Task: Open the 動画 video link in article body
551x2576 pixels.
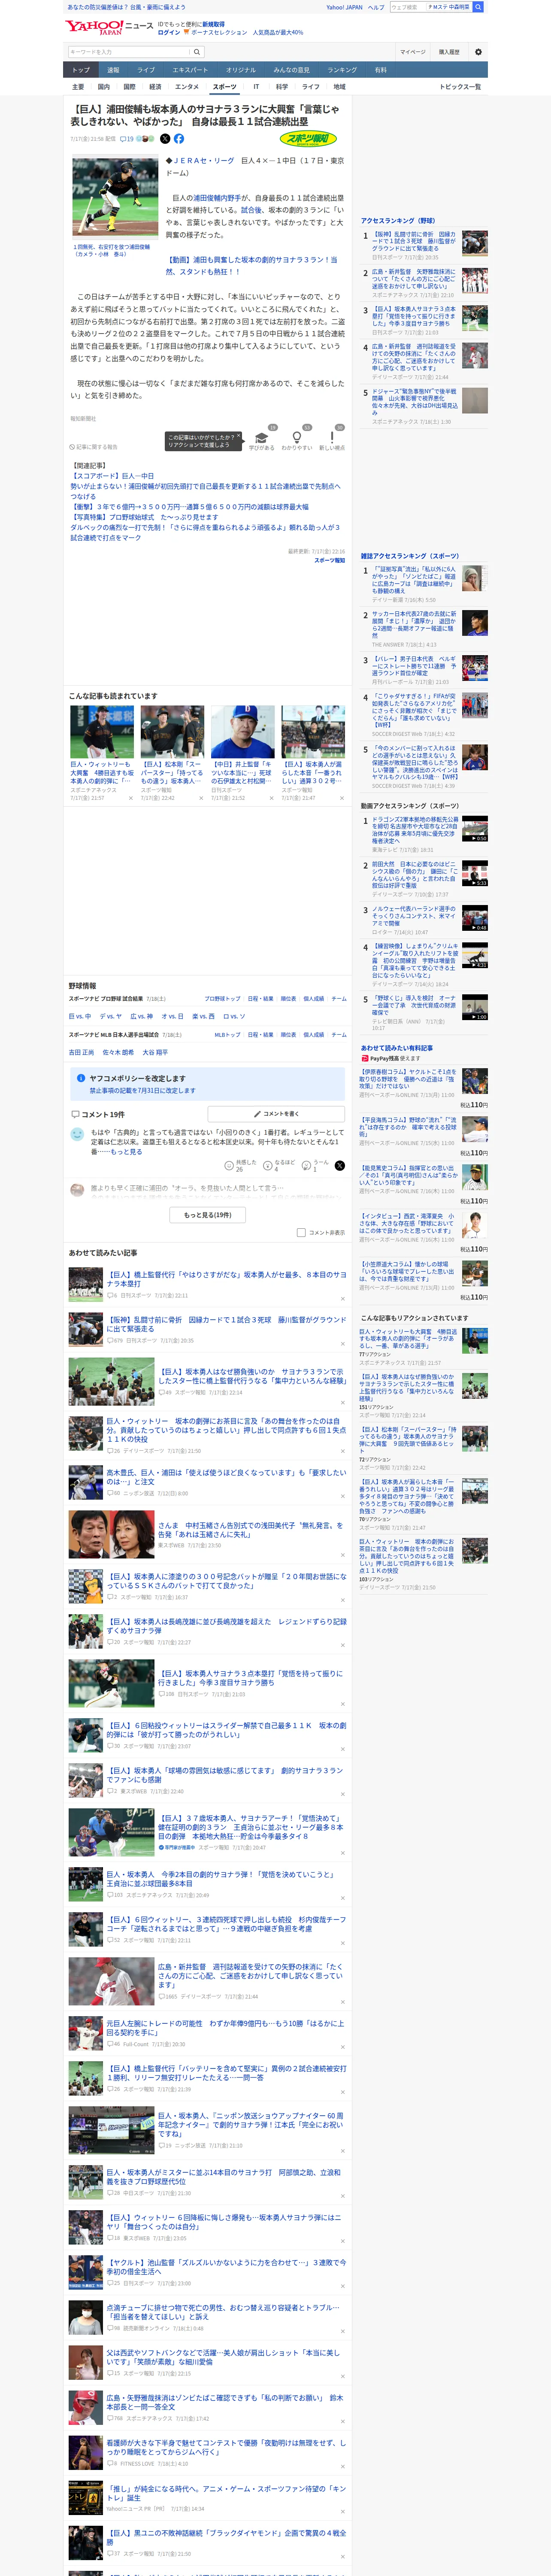Action: pyautogui.click(x=251, y=266)
